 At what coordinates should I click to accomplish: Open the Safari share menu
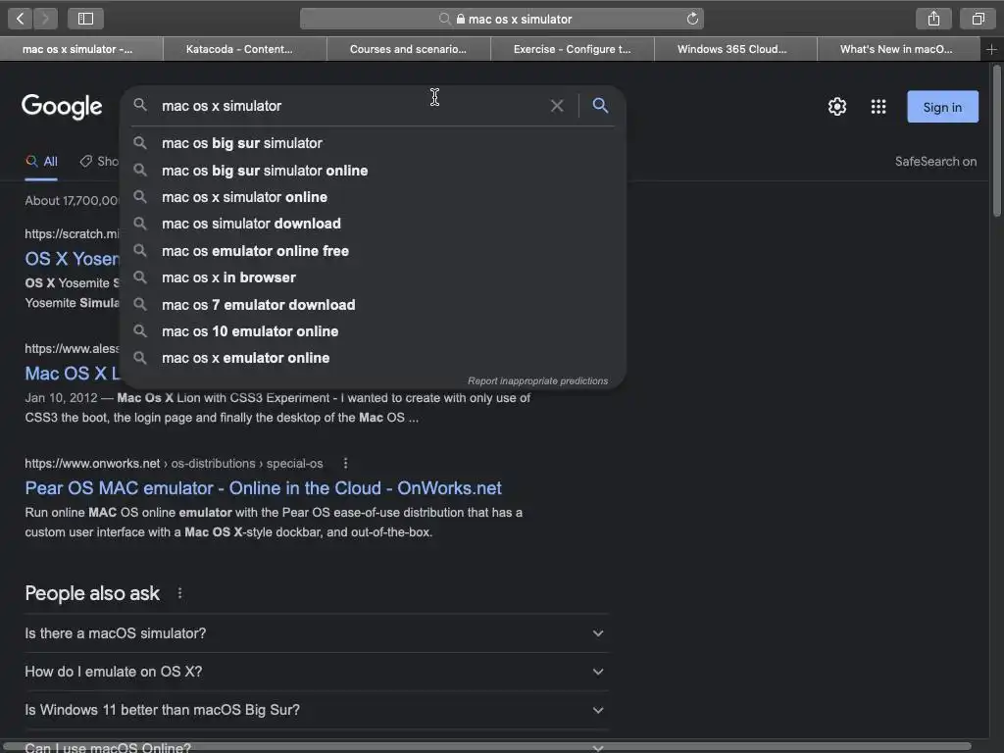pyautogui.click(x=933, y=19)
